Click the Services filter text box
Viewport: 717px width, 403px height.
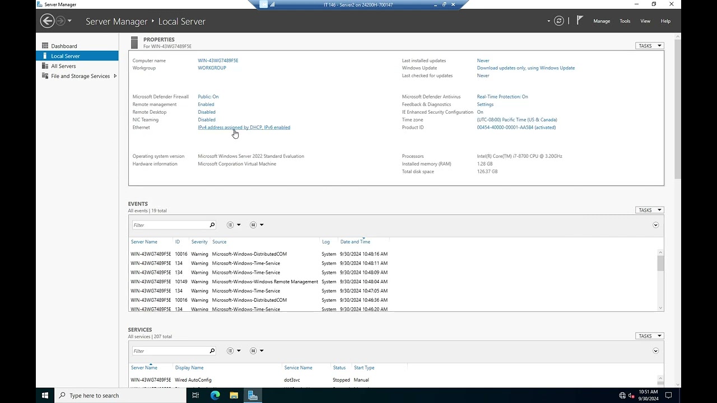[170, 351]
